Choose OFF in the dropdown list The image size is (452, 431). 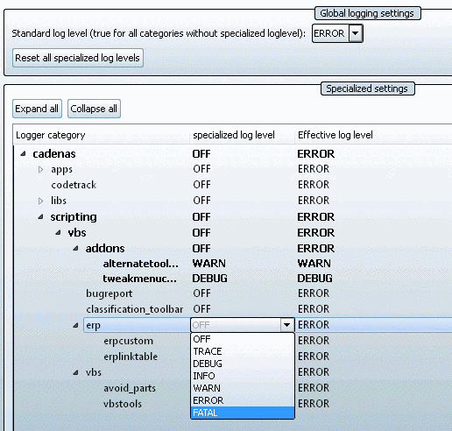pyautogui.click(x=243, y=339)
